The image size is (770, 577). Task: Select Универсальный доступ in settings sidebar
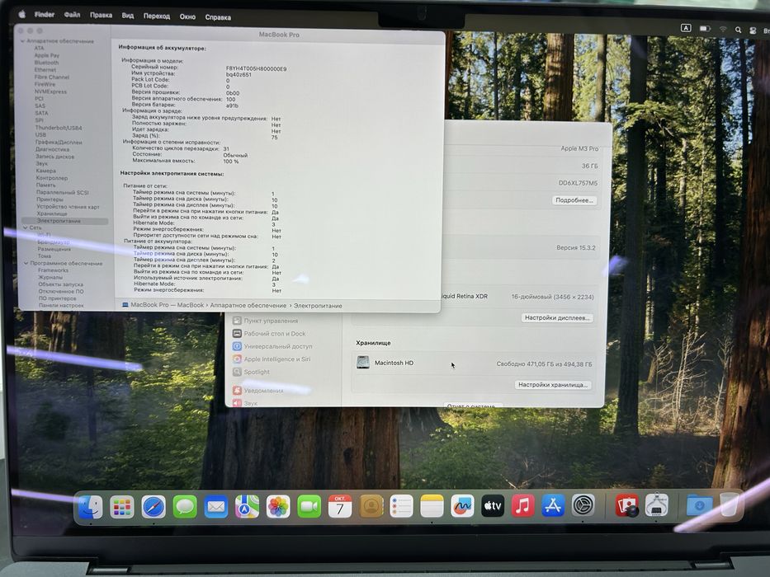click(272, 346)
